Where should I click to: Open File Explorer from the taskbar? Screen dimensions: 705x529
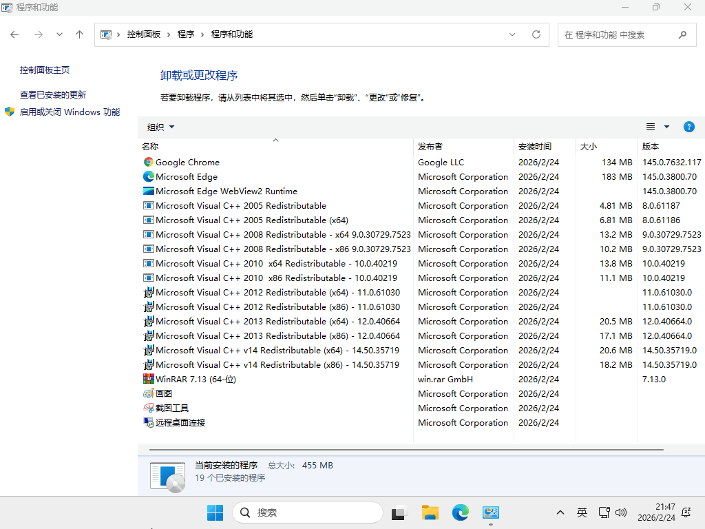pyautogui.click(x=430, y=512)
